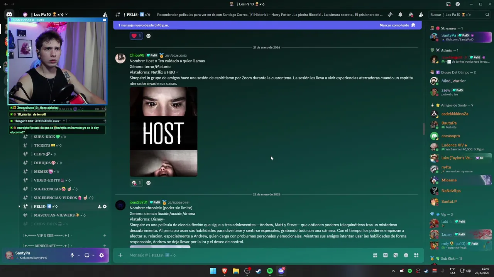Screen dimensions: 494x277
Task: Add channel to VIP & SUB category
Action: tap(104, 235)
